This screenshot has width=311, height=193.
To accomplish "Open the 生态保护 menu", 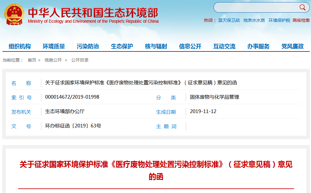I will click(122, 46).
